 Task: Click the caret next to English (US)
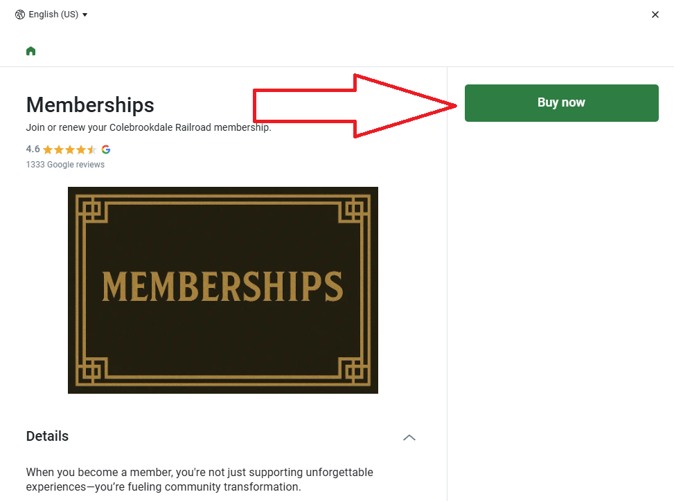pyautogui.click(x=85, y=14)
